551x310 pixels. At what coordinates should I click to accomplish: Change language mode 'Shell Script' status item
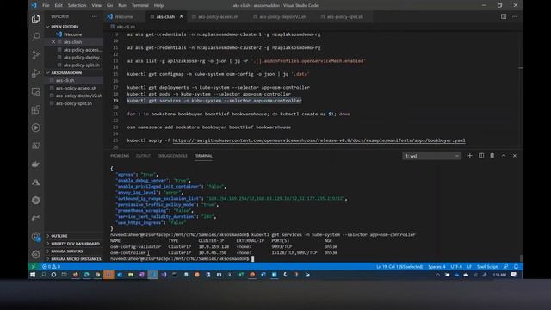487,267
